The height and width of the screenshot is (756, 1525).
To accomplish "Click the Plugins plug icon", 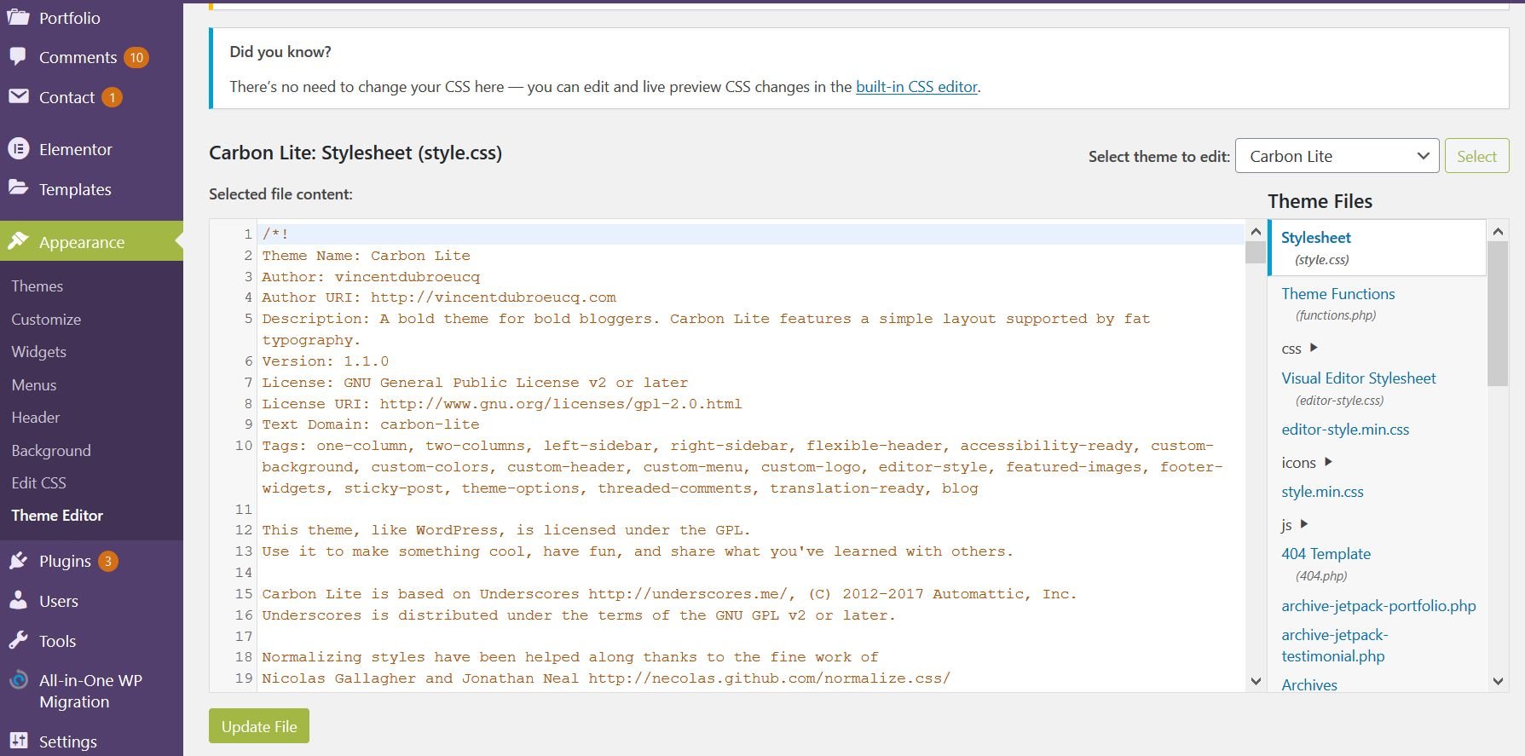I will 18,560.
